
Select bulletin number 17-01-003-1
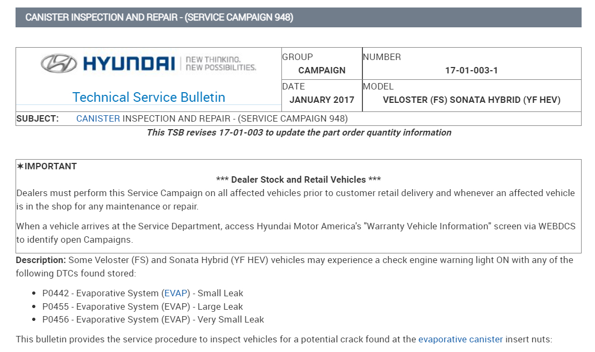click(471, 70)
